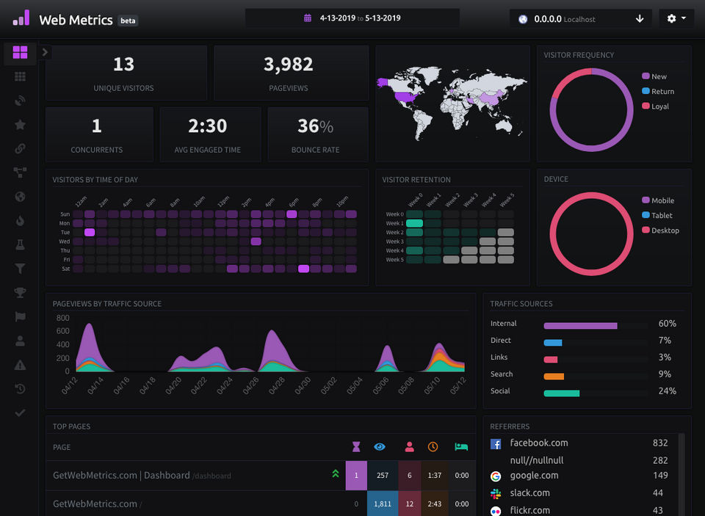Click the beta badge next to title
Screen dimensions: 705x516
(x=128, y=21)
